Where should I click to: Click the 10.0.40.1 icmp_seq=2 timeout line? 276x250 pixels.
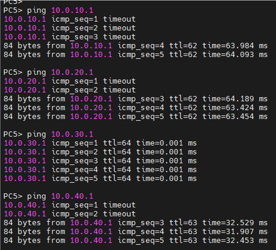click(x=70, y=214)
